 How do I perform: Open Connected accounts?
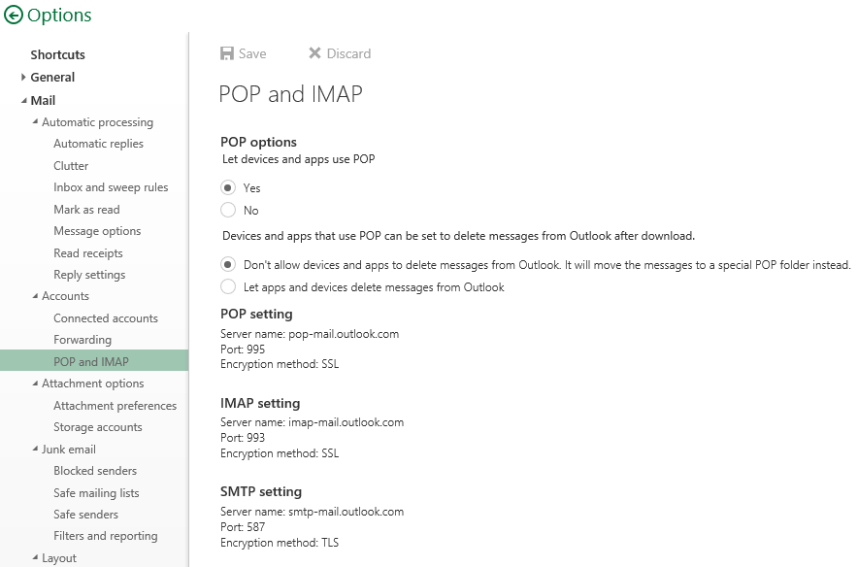(106, 318)
